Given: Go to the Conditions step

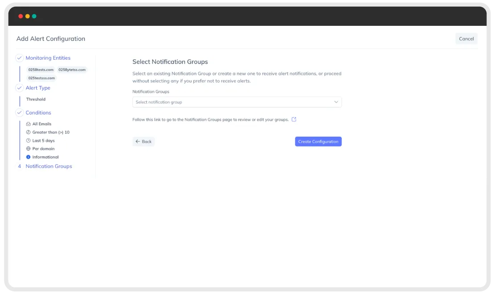Looking at the screenshot, I should 38,113.
